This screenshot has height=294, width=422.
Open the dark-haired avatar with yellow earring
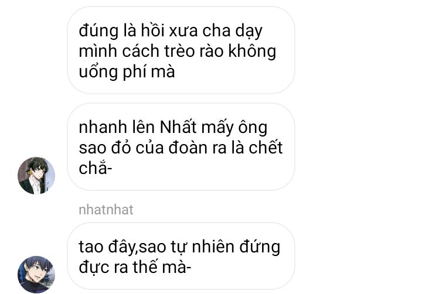tap(36, 176)
